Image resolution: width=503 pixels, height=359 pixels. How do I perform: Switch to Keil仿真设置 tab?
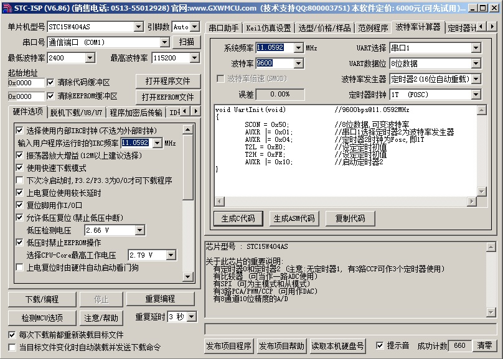268,28
